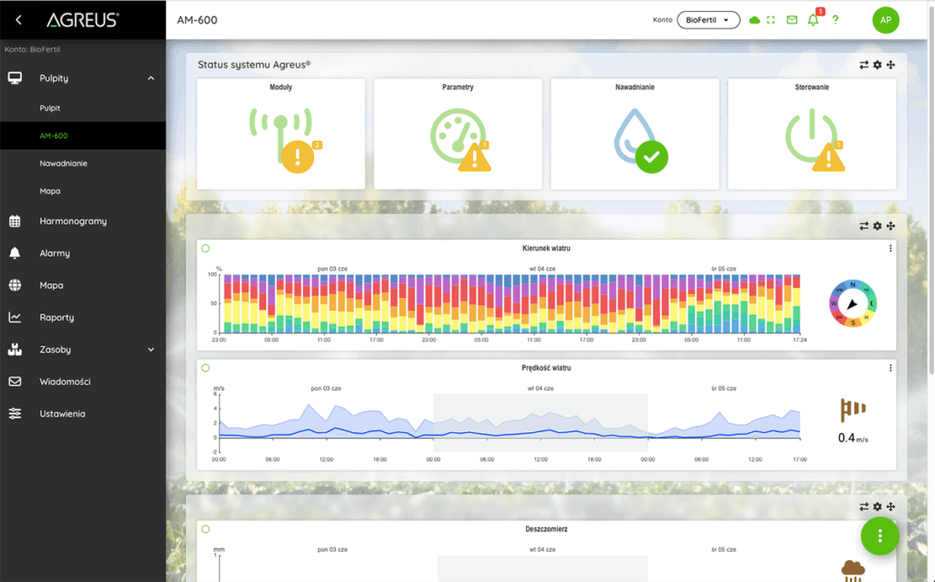
Task: Click move icon above Kierunek wiatru chart
Action: [x=890, y=226]
